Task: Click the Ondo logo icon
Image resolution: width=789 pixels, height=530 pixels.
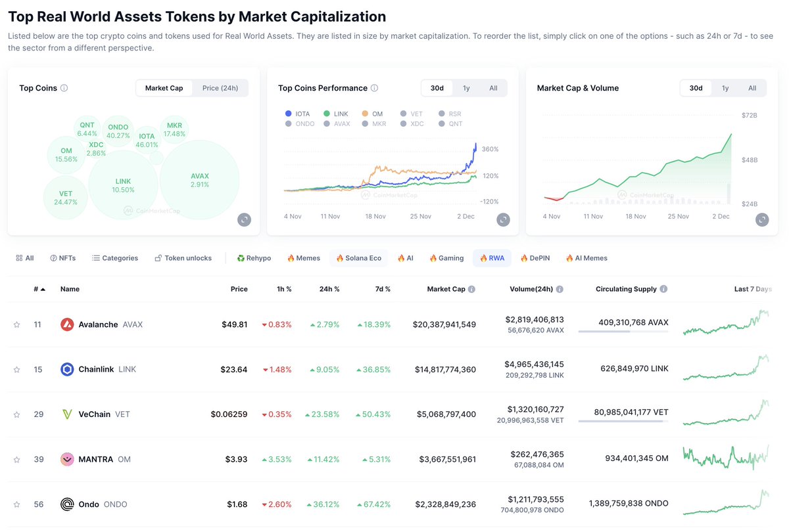Action: 67,504
